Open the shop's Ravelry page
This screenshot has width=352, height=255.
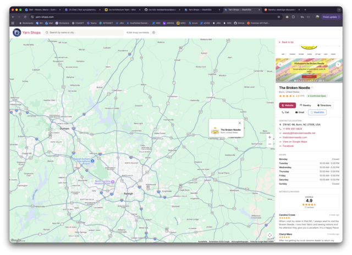click(305, 105)
